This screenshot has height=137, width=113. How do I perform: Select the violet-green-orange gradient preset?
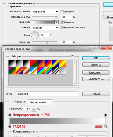[x=12, y=71]
